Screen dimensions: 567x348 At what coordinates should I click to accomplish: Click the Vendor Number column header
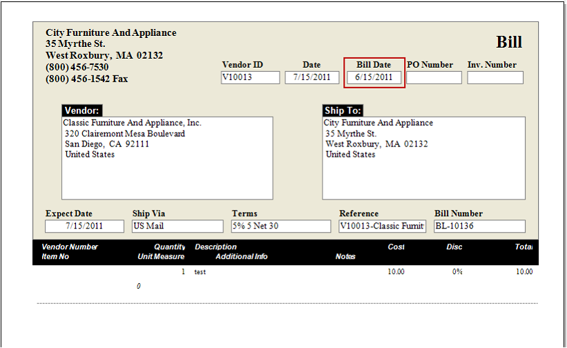tap(70, 246)
